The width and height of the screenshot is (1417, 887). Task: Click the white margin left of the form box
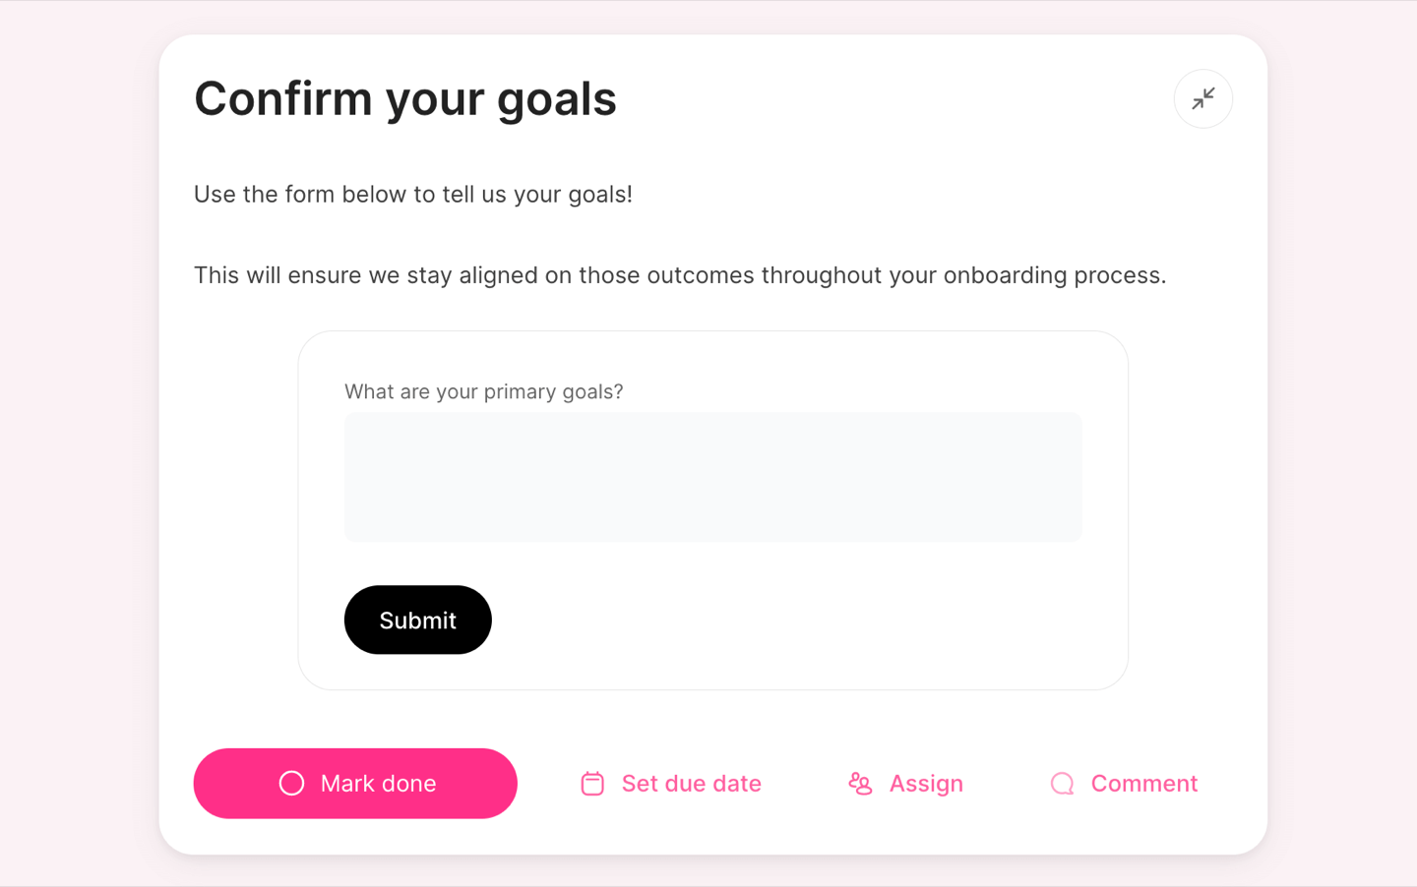tap(246, 511)
